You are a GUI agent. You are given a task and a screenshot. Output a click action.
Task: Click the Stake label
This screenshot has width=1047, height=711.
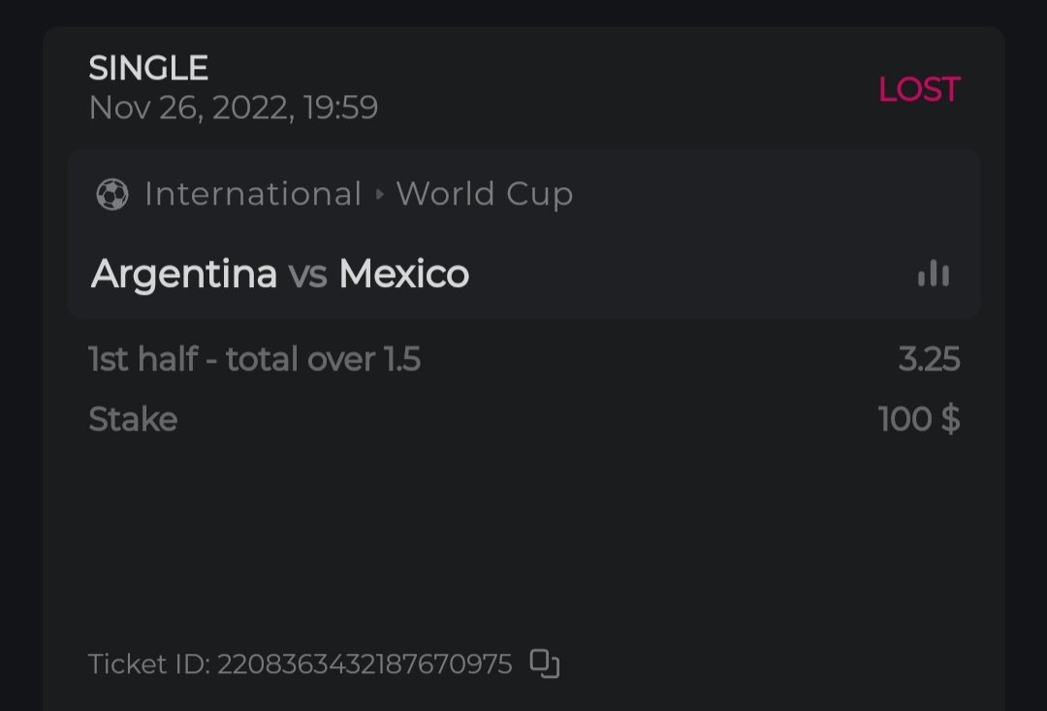coord(133,419)
